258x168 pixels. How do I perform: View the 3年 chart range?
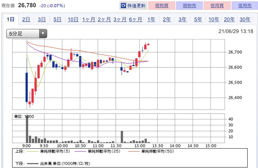182,19
